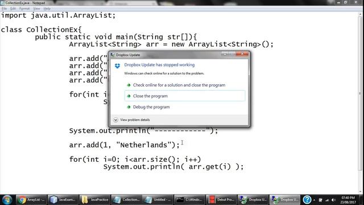Show hidden tray icons arrow
Viewport: 364px width, 205px height.
[314, 200]
